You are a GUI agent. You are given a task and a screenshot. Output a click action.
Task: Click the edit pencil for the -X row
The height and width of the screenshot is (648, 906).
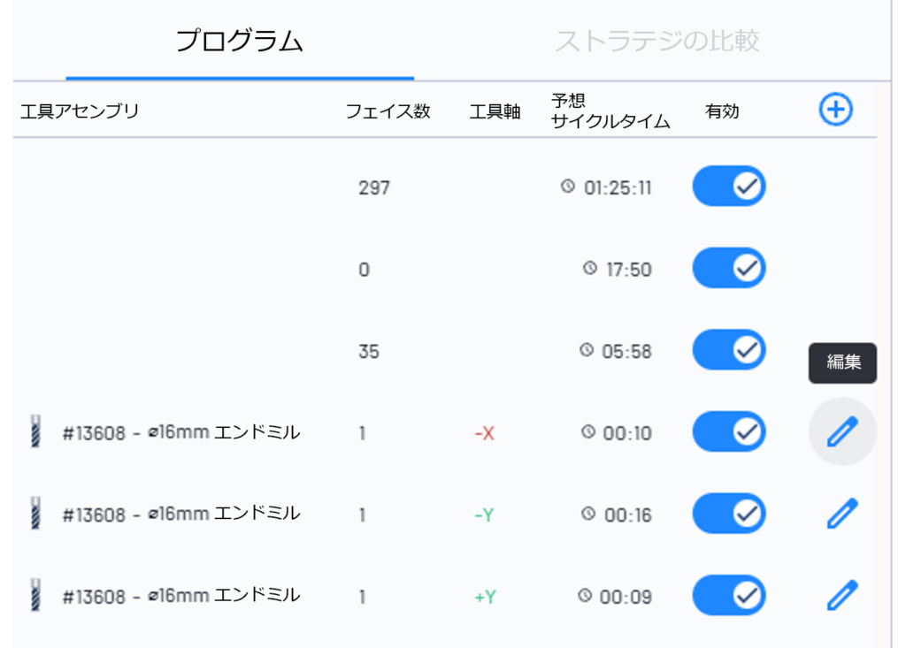point(842,432)
